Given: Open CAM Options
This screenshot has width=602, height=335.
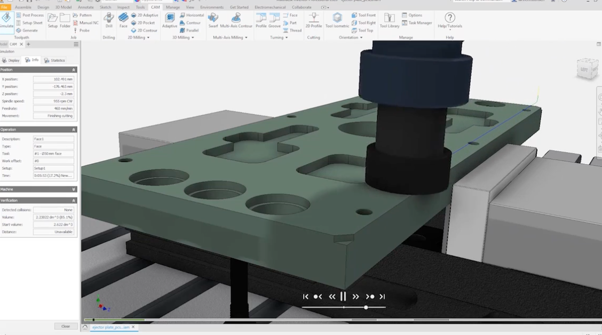Looking at the screenshot, I should [x=412, y=15].
